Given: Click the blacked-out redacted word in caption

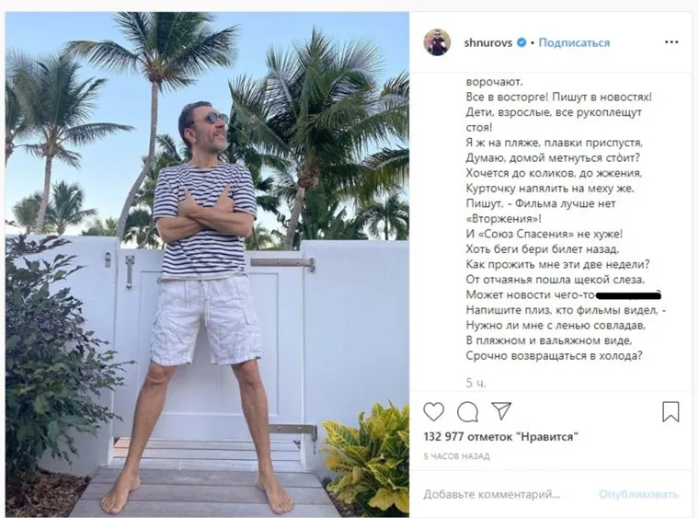Looking at the screenshot, I should [x=627, y=294].
